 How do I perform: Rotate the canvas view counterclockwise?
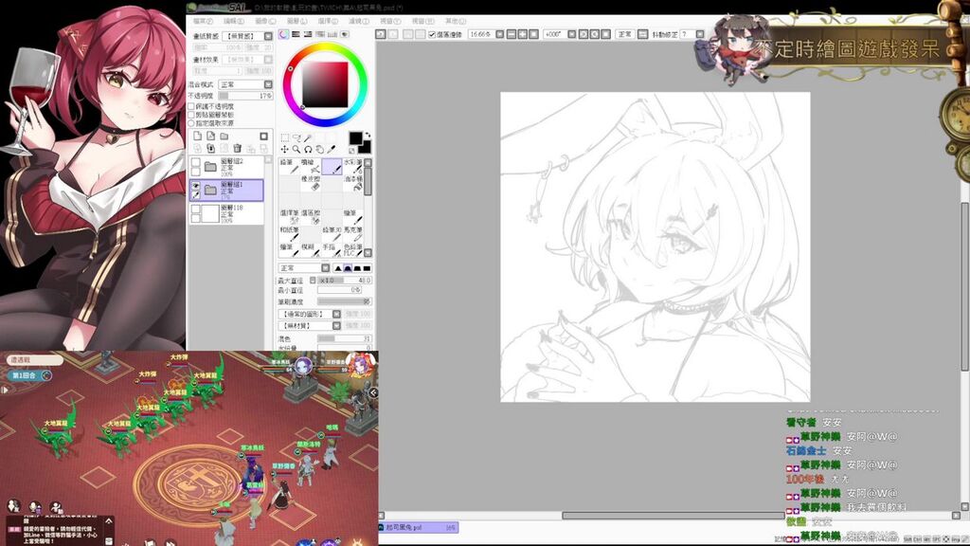point(584,35)
